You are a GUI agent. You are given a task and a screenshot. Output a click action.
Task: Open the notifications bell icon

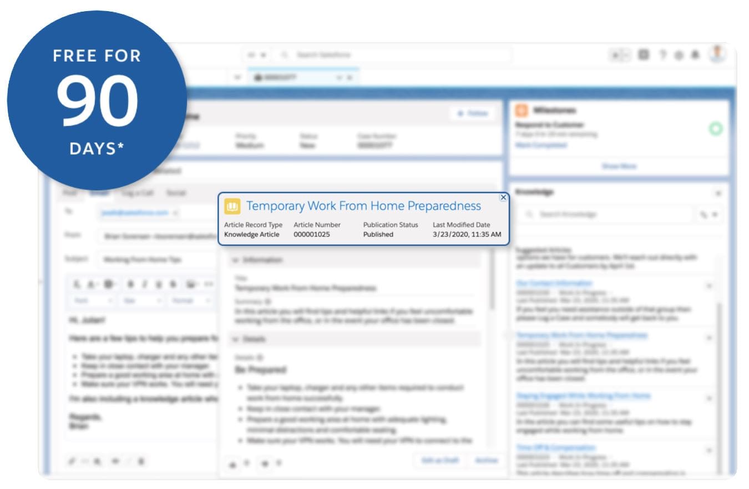pyautogui.click(x=695, y=55)
